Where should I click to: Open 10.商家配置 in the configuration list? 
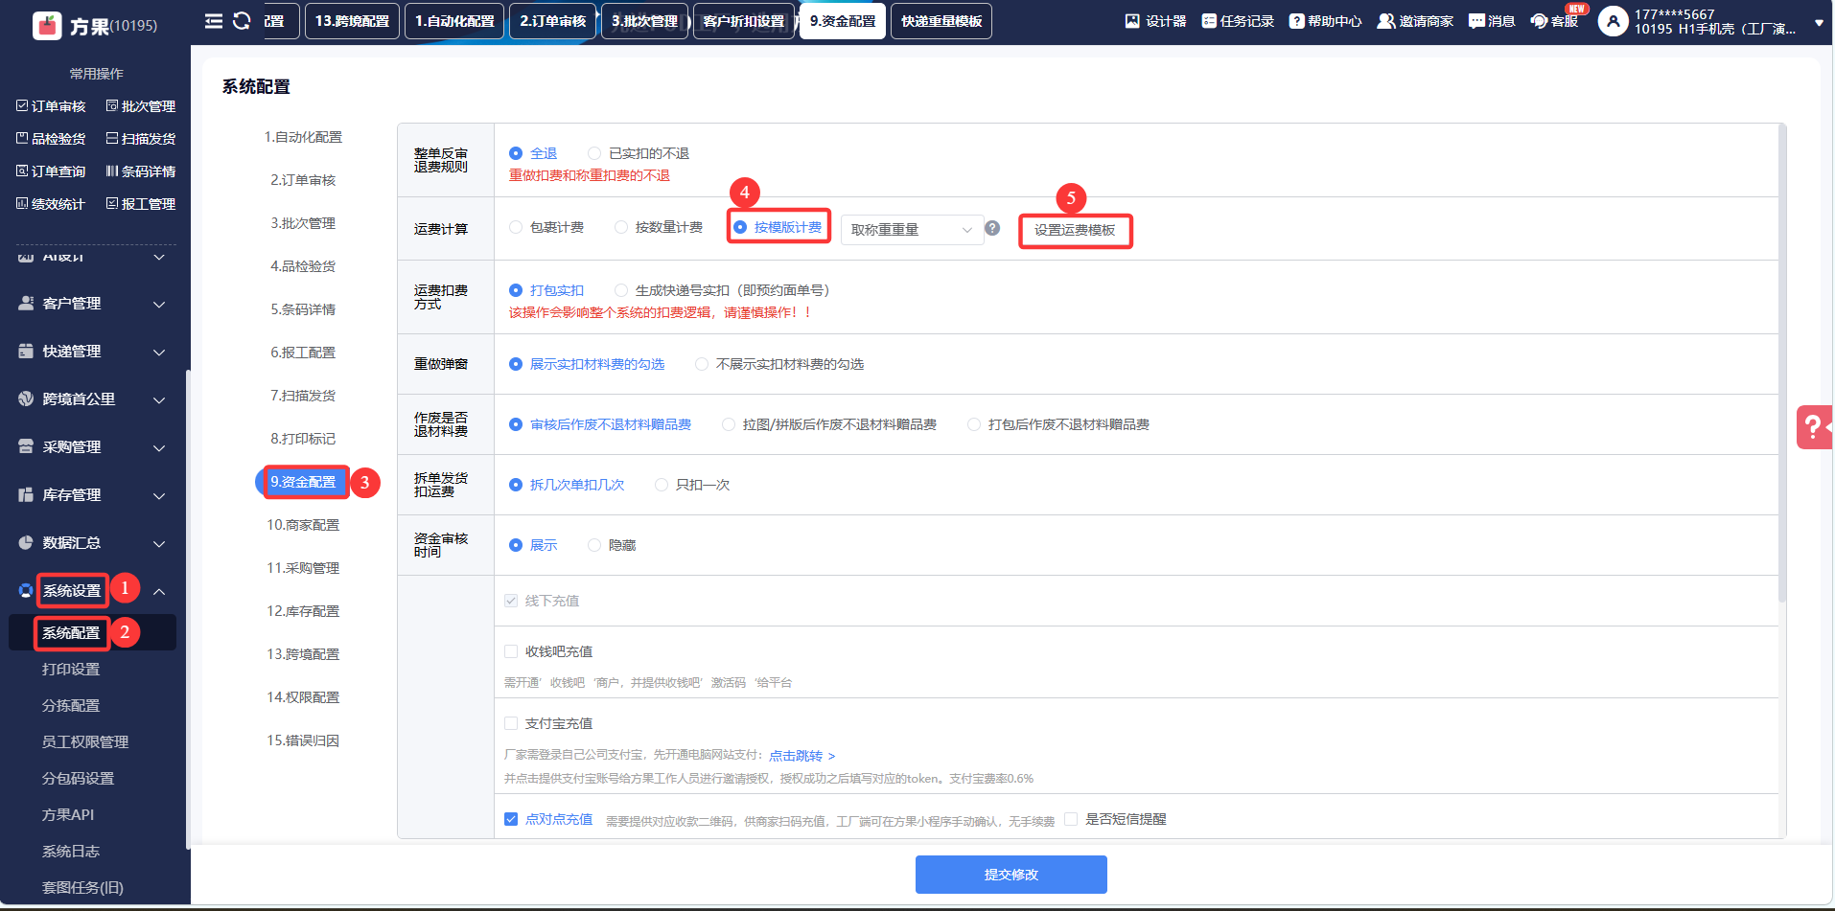click(303, 525)
